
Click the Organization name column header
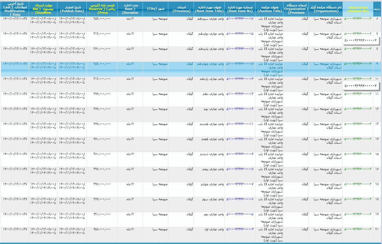coord(326,9)
